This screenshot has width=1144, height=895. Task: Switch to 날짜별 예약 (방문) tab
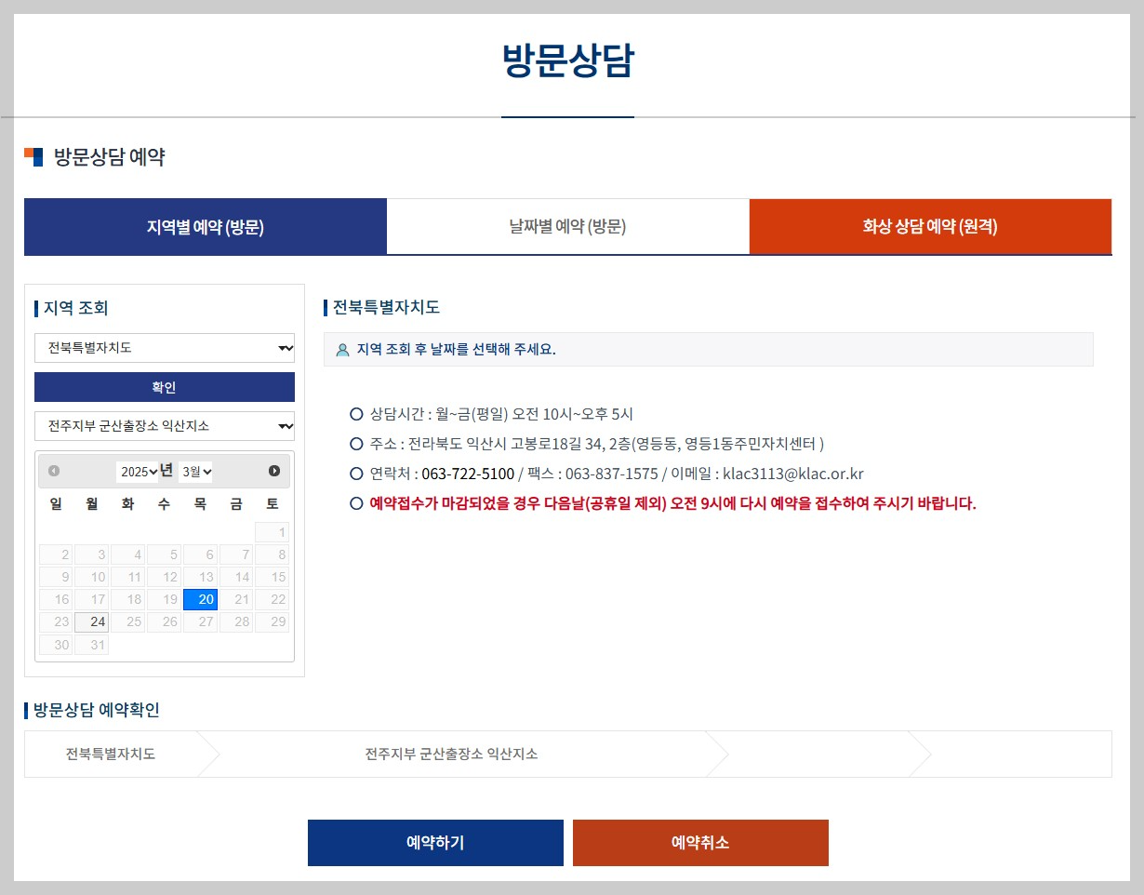tap(567, 226)
